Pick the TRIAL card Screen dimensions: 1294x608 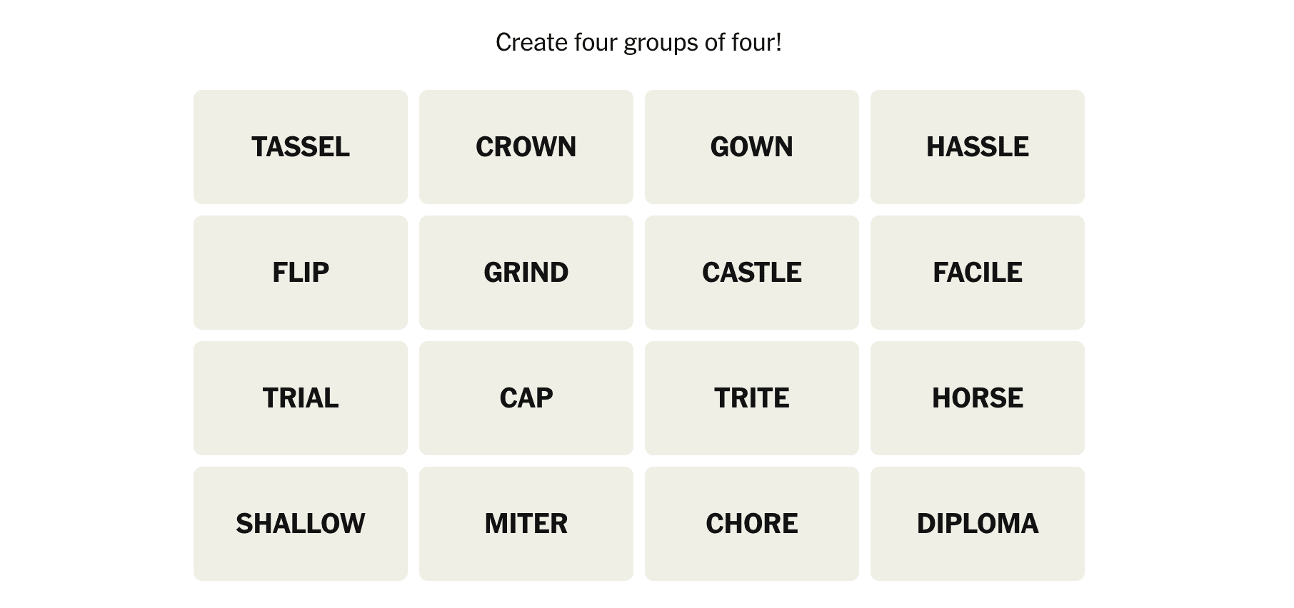[x=300, y=398]
